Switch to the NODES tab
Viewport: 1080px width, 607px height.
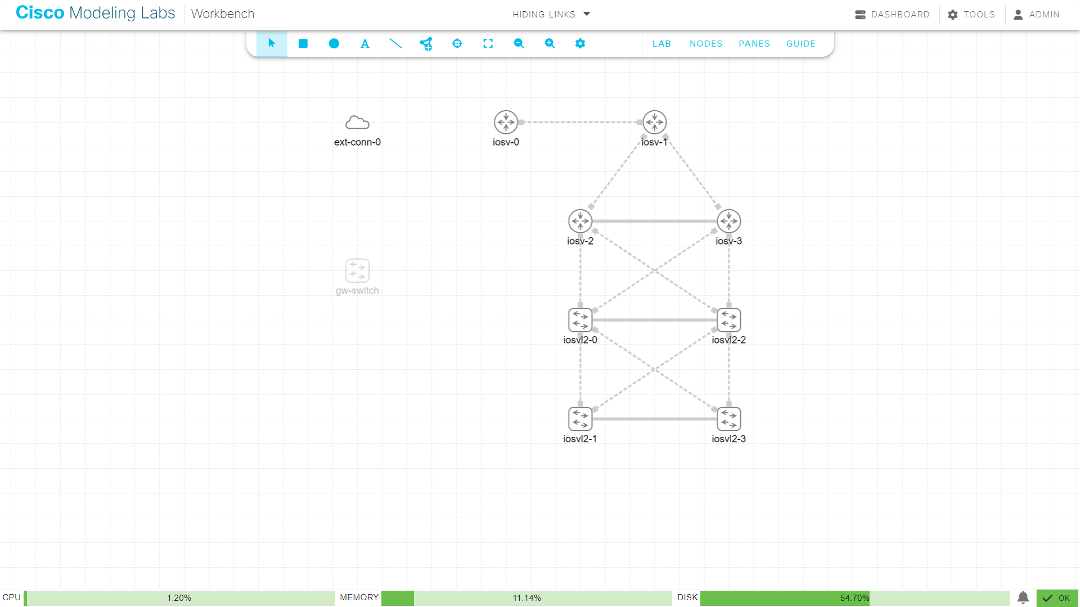point(706,43)
